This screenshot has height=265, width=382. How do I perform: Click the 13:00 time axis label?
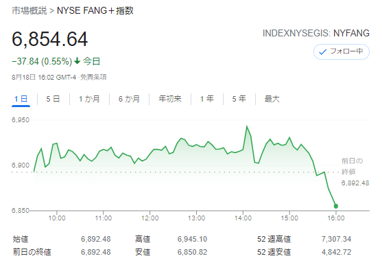[196, 218]
